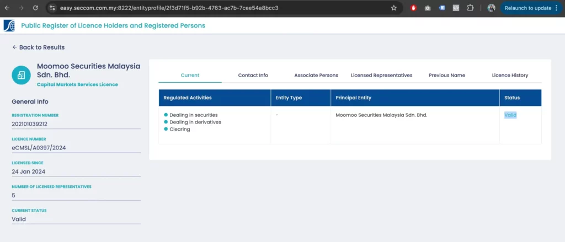Click the Securities Commission logo
The height and width of the screenshot is (242, 565).
coord(9,25)
